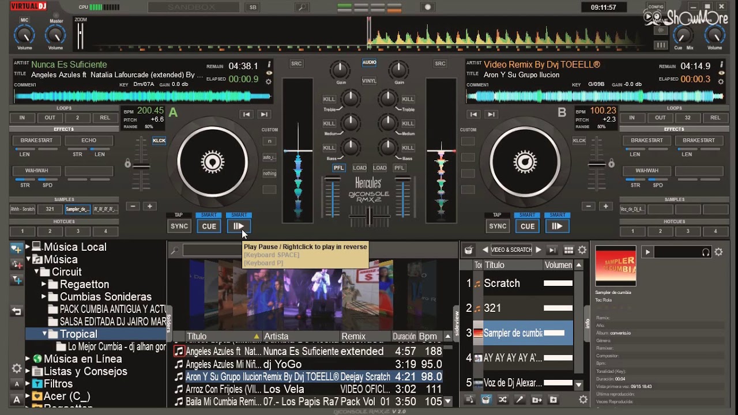Open the info panel settings gear
Screen dimensions: 738x415
click(x=718, y=252)
